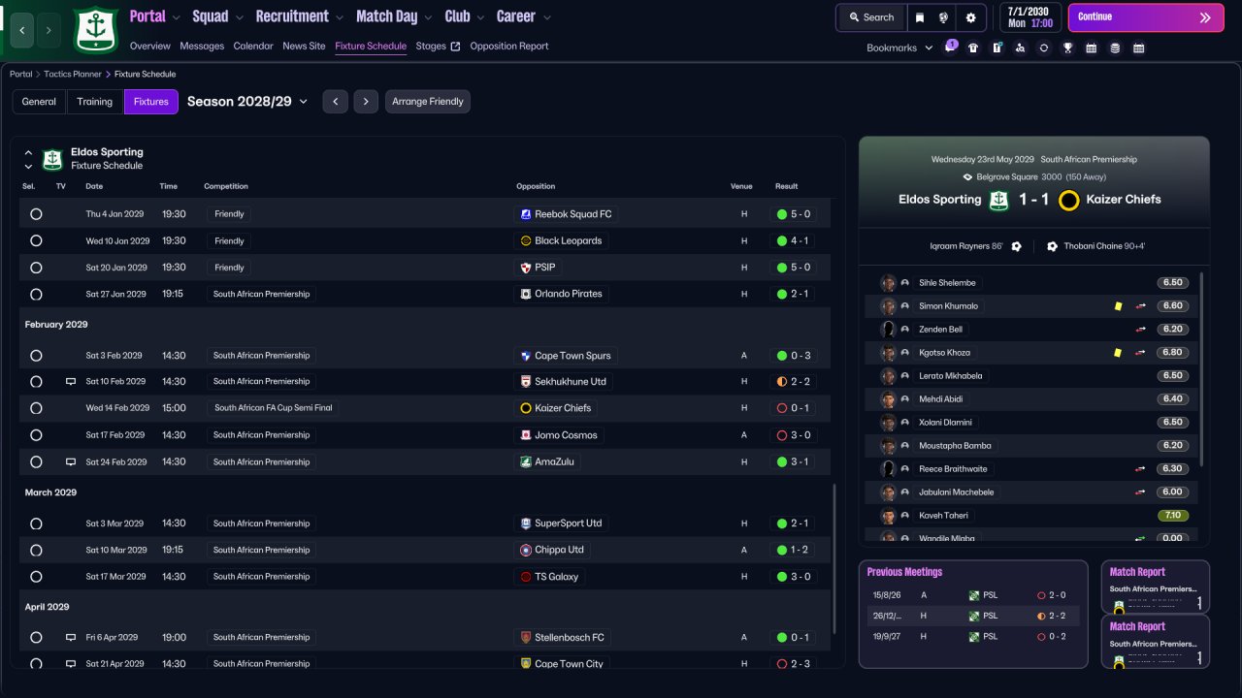Select the Sat 17 Feb 2029 Jomo Cosmos fixture

[36, 435]
